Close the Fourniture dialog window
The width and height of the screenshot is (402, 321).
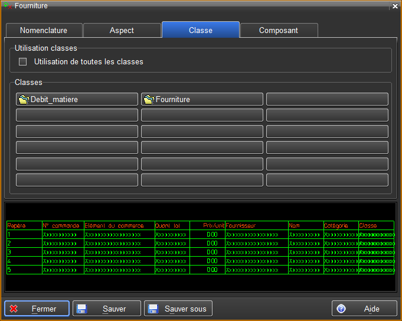pos(395,6)
